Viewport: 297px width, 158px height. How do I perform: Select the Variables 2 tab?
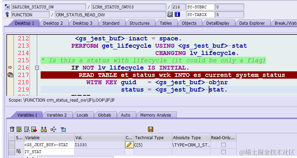57,115
